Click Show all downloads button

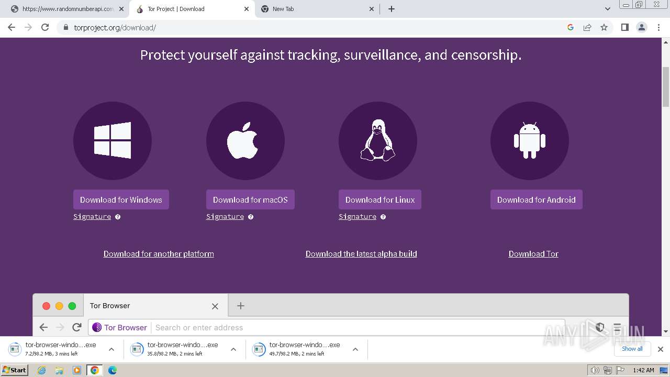pos(632,349)
